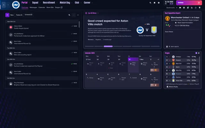Select the All inbox filter

coord(7,15)
